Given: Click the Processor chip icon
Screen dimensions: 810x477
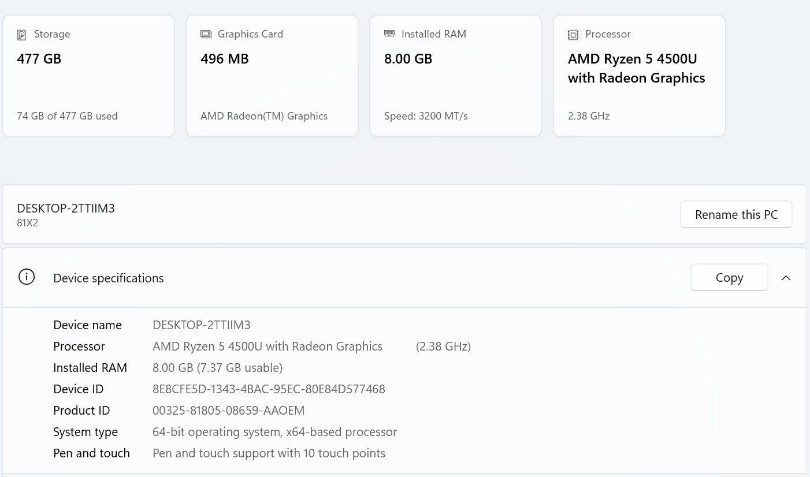Looking at the screenshot, I should pyautogui.click(x=573, y=35).
